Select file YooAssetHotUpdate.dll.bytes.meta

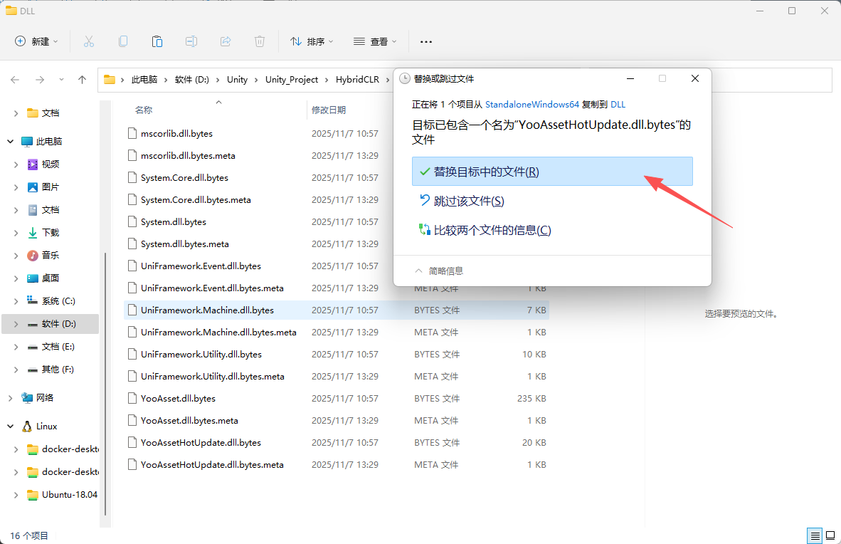click(212, 464)
